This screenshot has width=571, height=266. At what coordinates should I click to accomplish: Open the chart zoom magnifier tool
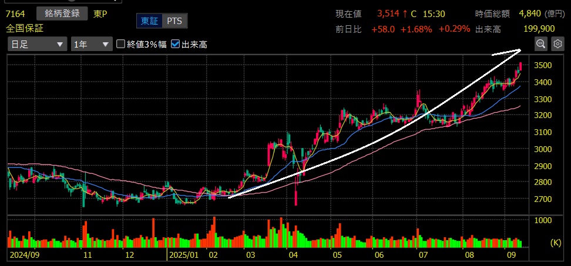[540, 43]
